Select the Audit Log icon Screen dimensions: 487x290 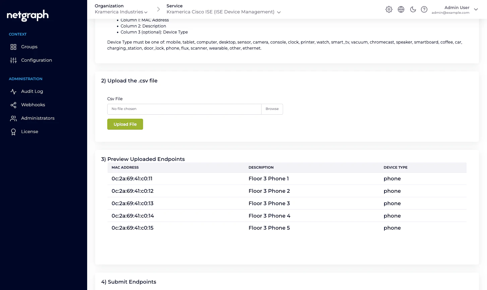click(13, 91)
